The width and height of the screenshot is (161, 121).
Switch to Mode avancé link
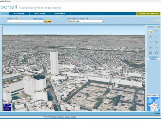coord(38,19)
